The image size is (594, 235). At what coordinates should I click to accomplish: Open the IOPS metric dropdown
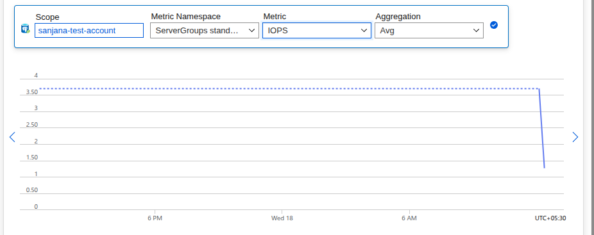(x=317, y=30)
